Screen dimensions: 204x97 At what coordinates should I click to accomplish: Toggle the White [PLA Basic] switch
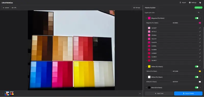pos(197,77)
